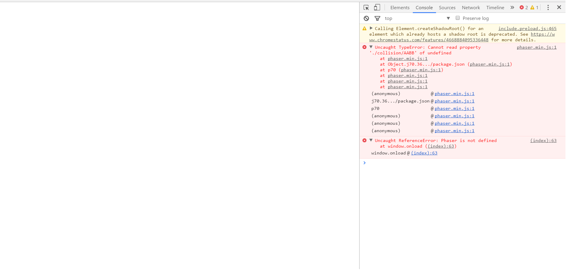Activate the inspect element picker icon
Image resolution: width=575 pixels, height=270 pixels.
click(366, 7)
